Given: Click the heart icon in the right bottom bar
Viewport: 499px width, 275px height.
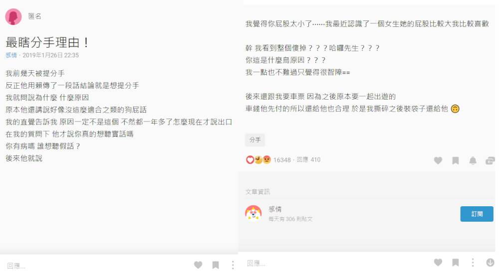Looking at the screenshot, I should (438, 263).
